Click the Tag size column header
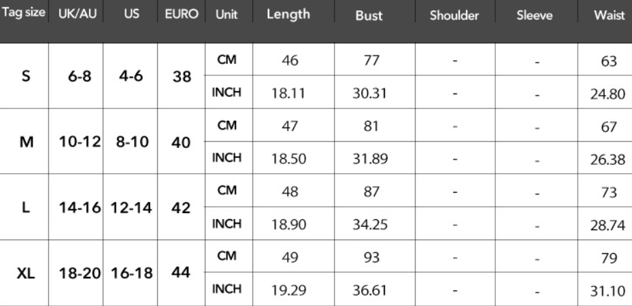 click(24, 14)
